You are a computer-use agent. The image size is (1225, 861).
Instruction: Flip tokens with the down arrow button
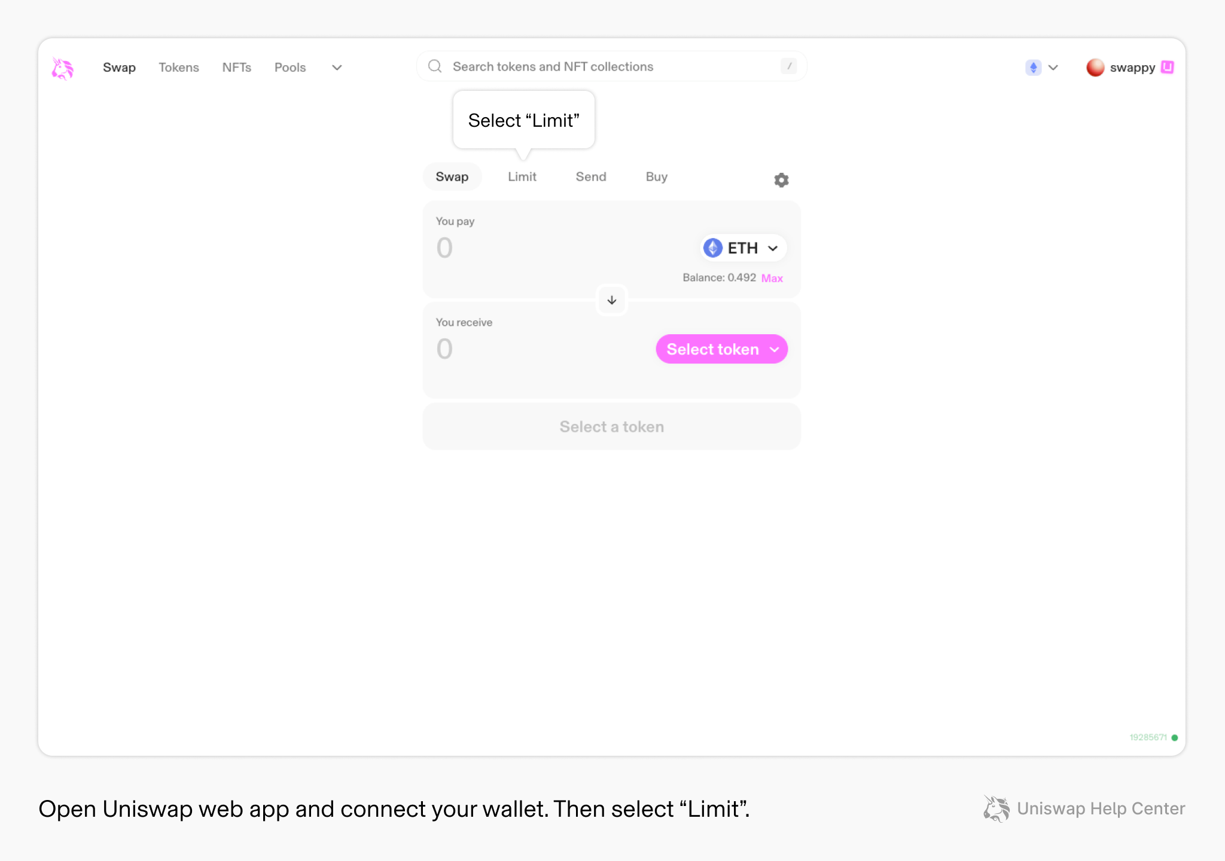[611, 300]
